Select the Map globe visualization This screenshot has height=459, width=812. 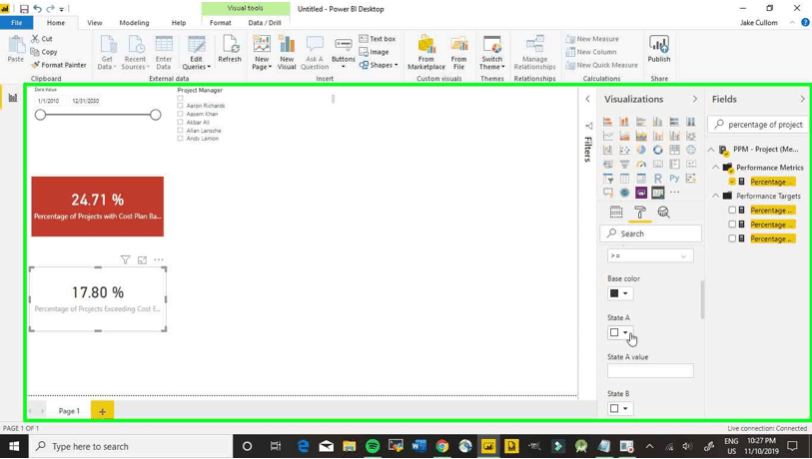tap(691, 150)
